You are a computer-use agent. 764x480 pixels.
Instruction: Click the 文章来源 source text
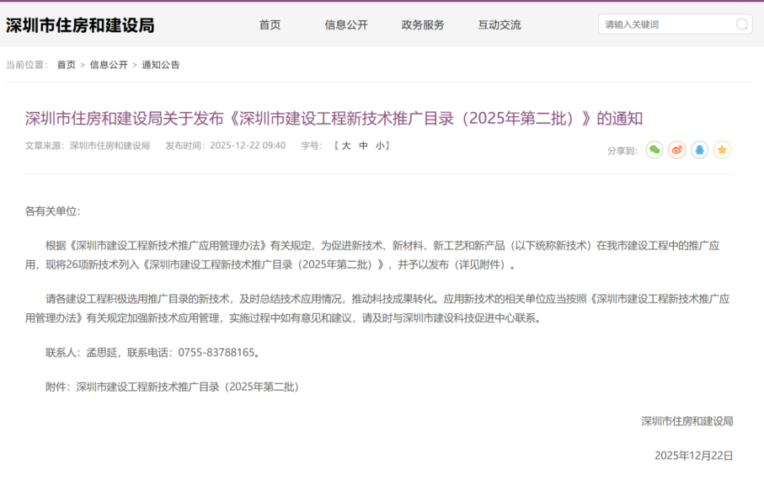click(x=88, y=146)
